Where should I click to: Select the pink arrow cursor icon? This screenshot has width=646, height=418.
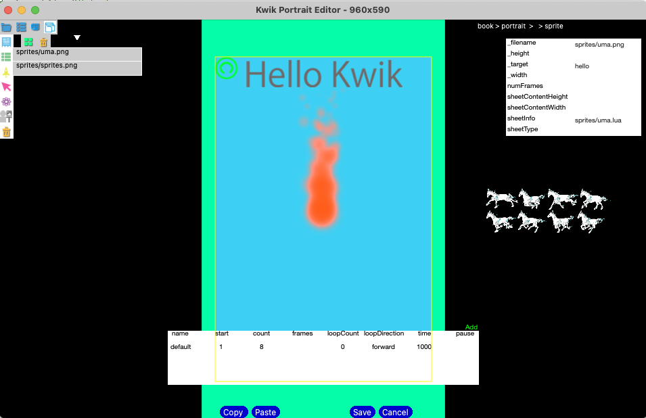6,87
